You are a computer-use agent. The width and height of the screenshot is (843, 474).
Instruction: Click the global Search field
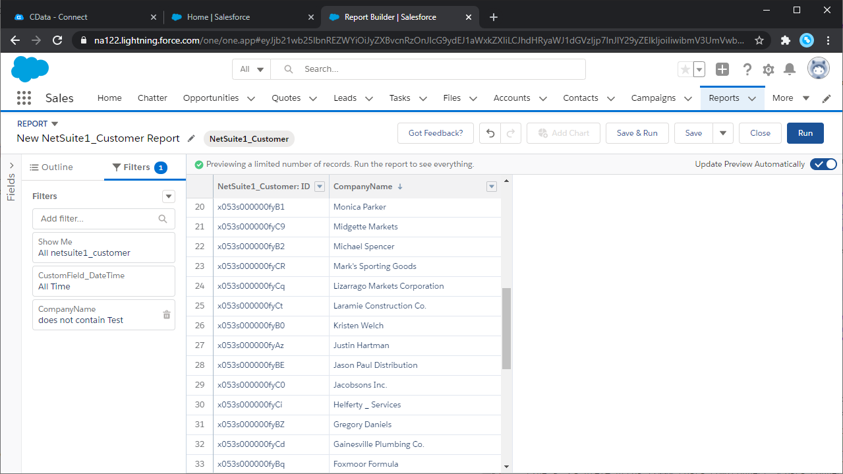pyautogui.click(x=428, y=69)
